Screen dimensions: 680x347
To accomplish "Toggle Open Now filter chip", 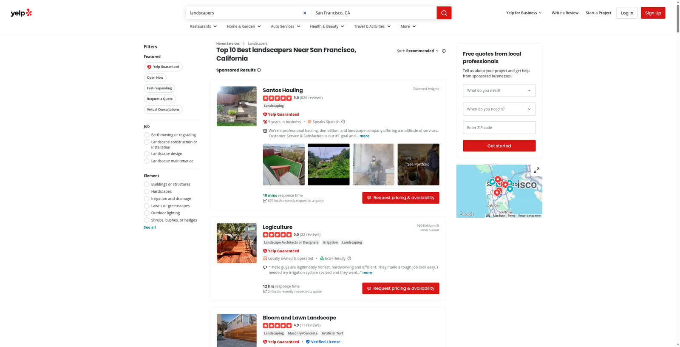I will (x=155, y=77).
